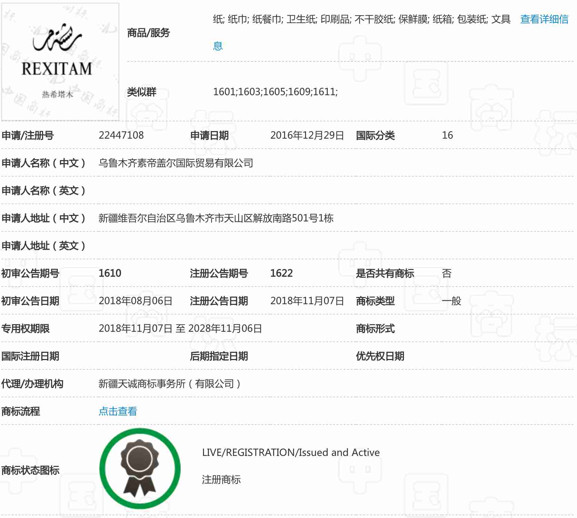The image size is (577, 518).
Task: Click the international class value 16
Action: (447, 135)
